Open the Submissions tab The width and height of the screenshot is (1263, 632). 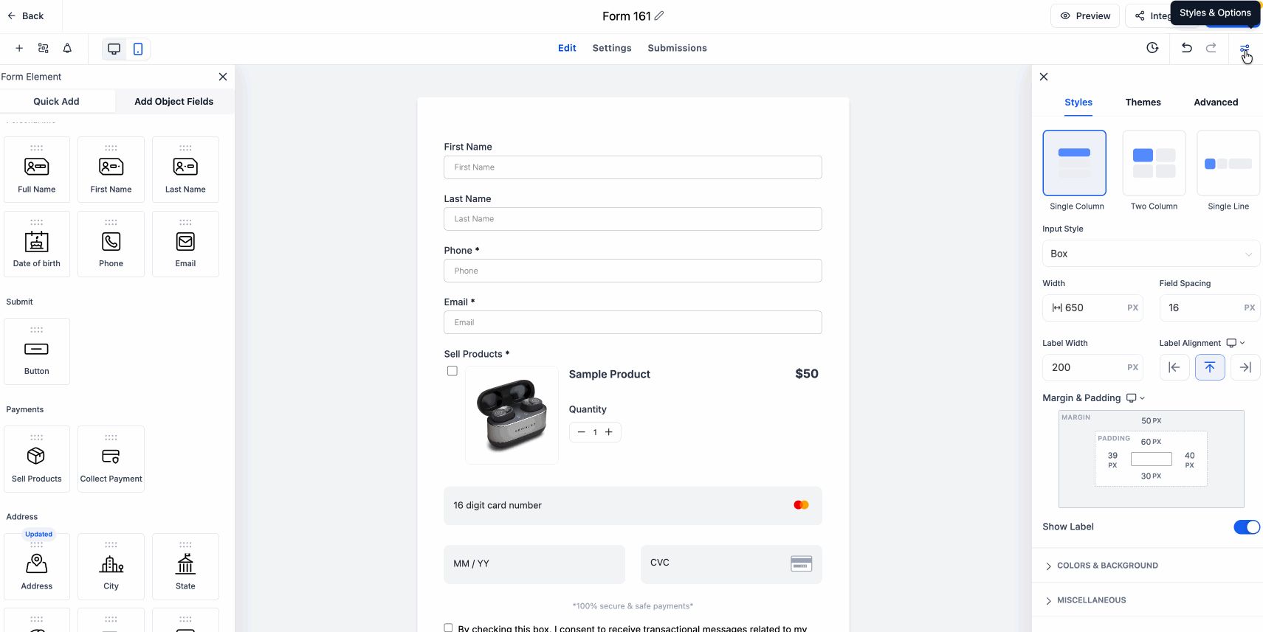[677, 48]
